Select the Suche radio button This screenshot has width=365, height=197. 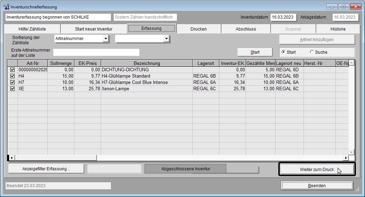312,52
